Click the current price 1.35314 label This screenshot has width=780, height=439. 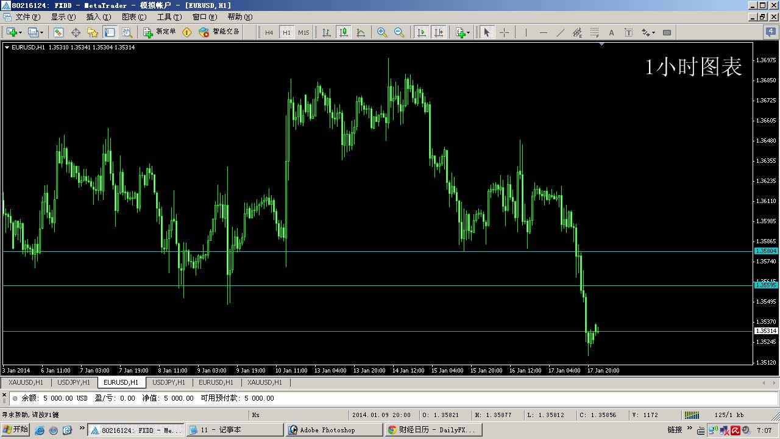(766, 331)
